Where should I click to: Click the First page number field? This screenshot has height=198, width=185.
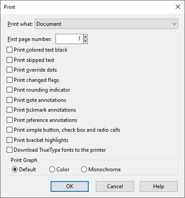[69, 39]
